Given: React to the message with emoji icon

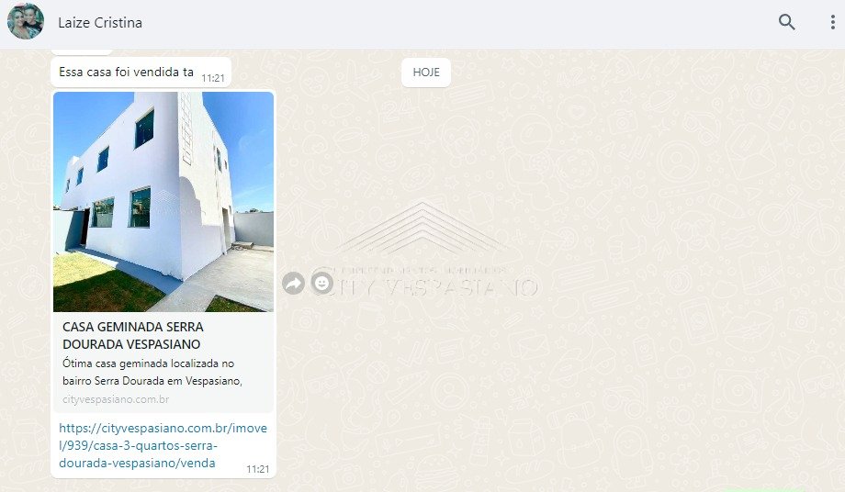Looking at the screenshot, I should 321,283.
